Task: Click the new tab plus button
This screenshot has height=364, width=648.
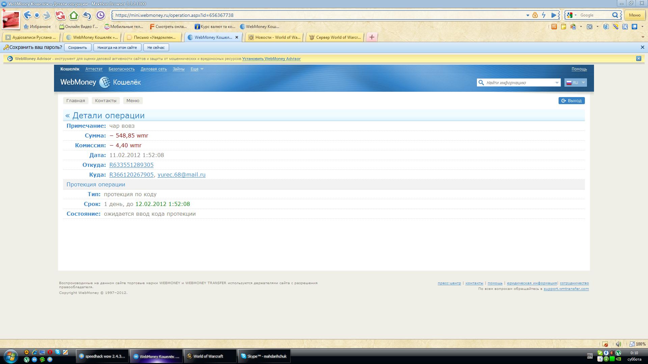Action: click(372, 37)
